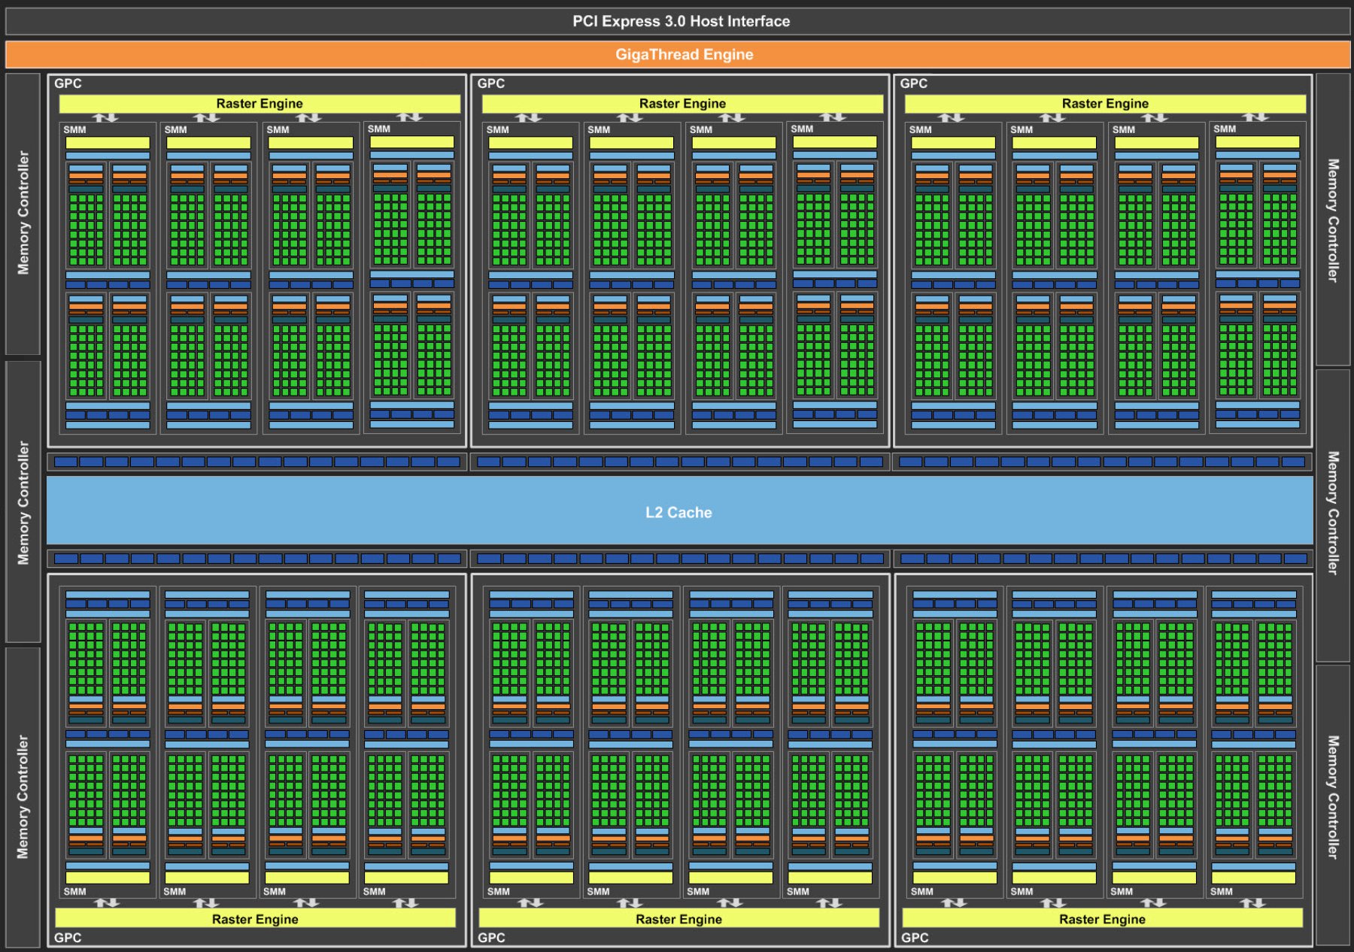The height and width of the screenshot is (952, 1354).
Task: Select Raster Engine in the bottom-right GPC
Action: coord(1102,918)
